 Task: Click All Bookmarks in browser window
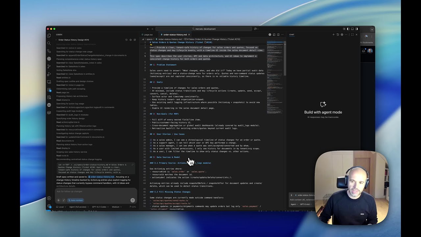[366, 42]
